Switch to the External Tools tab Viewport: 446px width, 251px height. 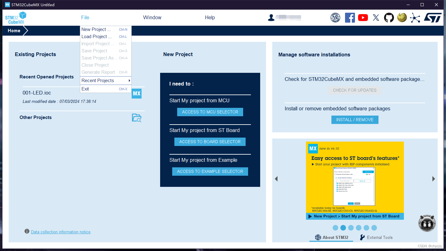(x=376, y=238)
